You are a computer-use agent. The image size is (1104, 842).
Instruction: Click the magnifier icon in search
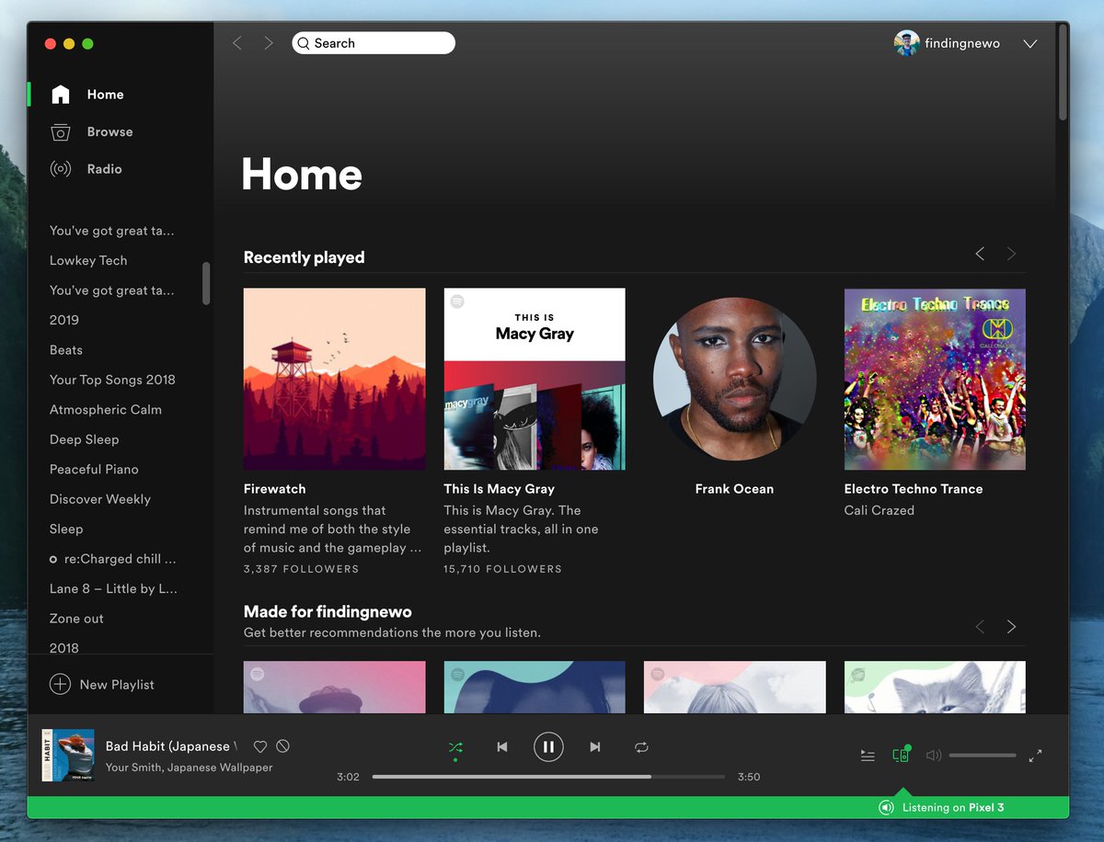click(304, 43)
